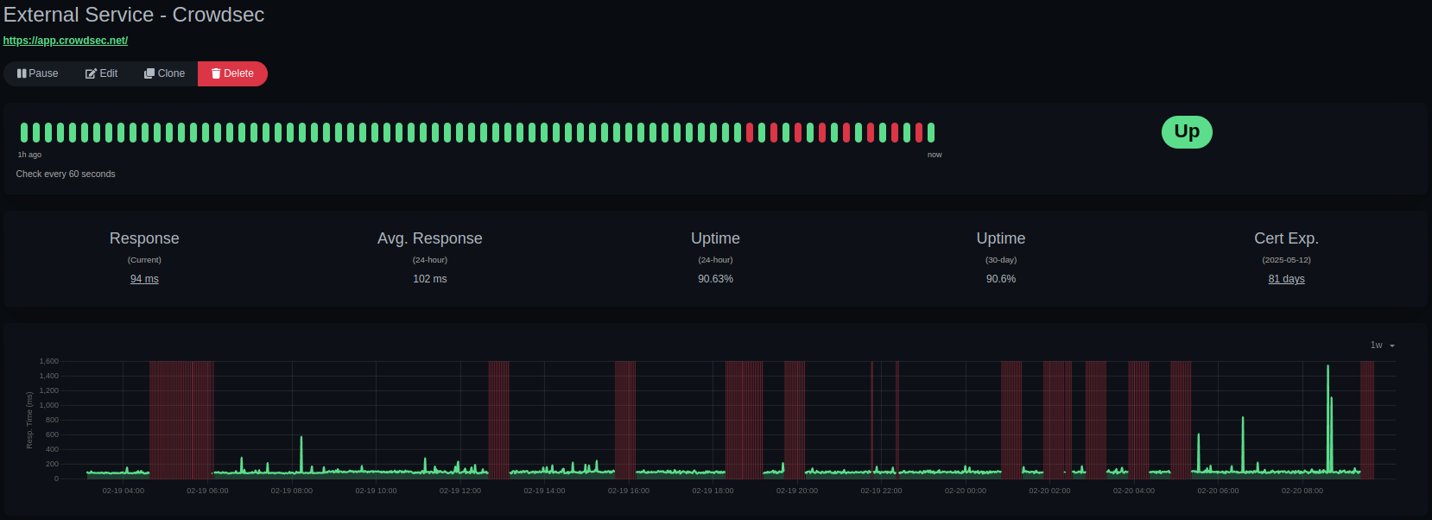The image size is (1432, 520).
Task: Click the (2025-05-12) certificate date text
Action: (1286, 260)
